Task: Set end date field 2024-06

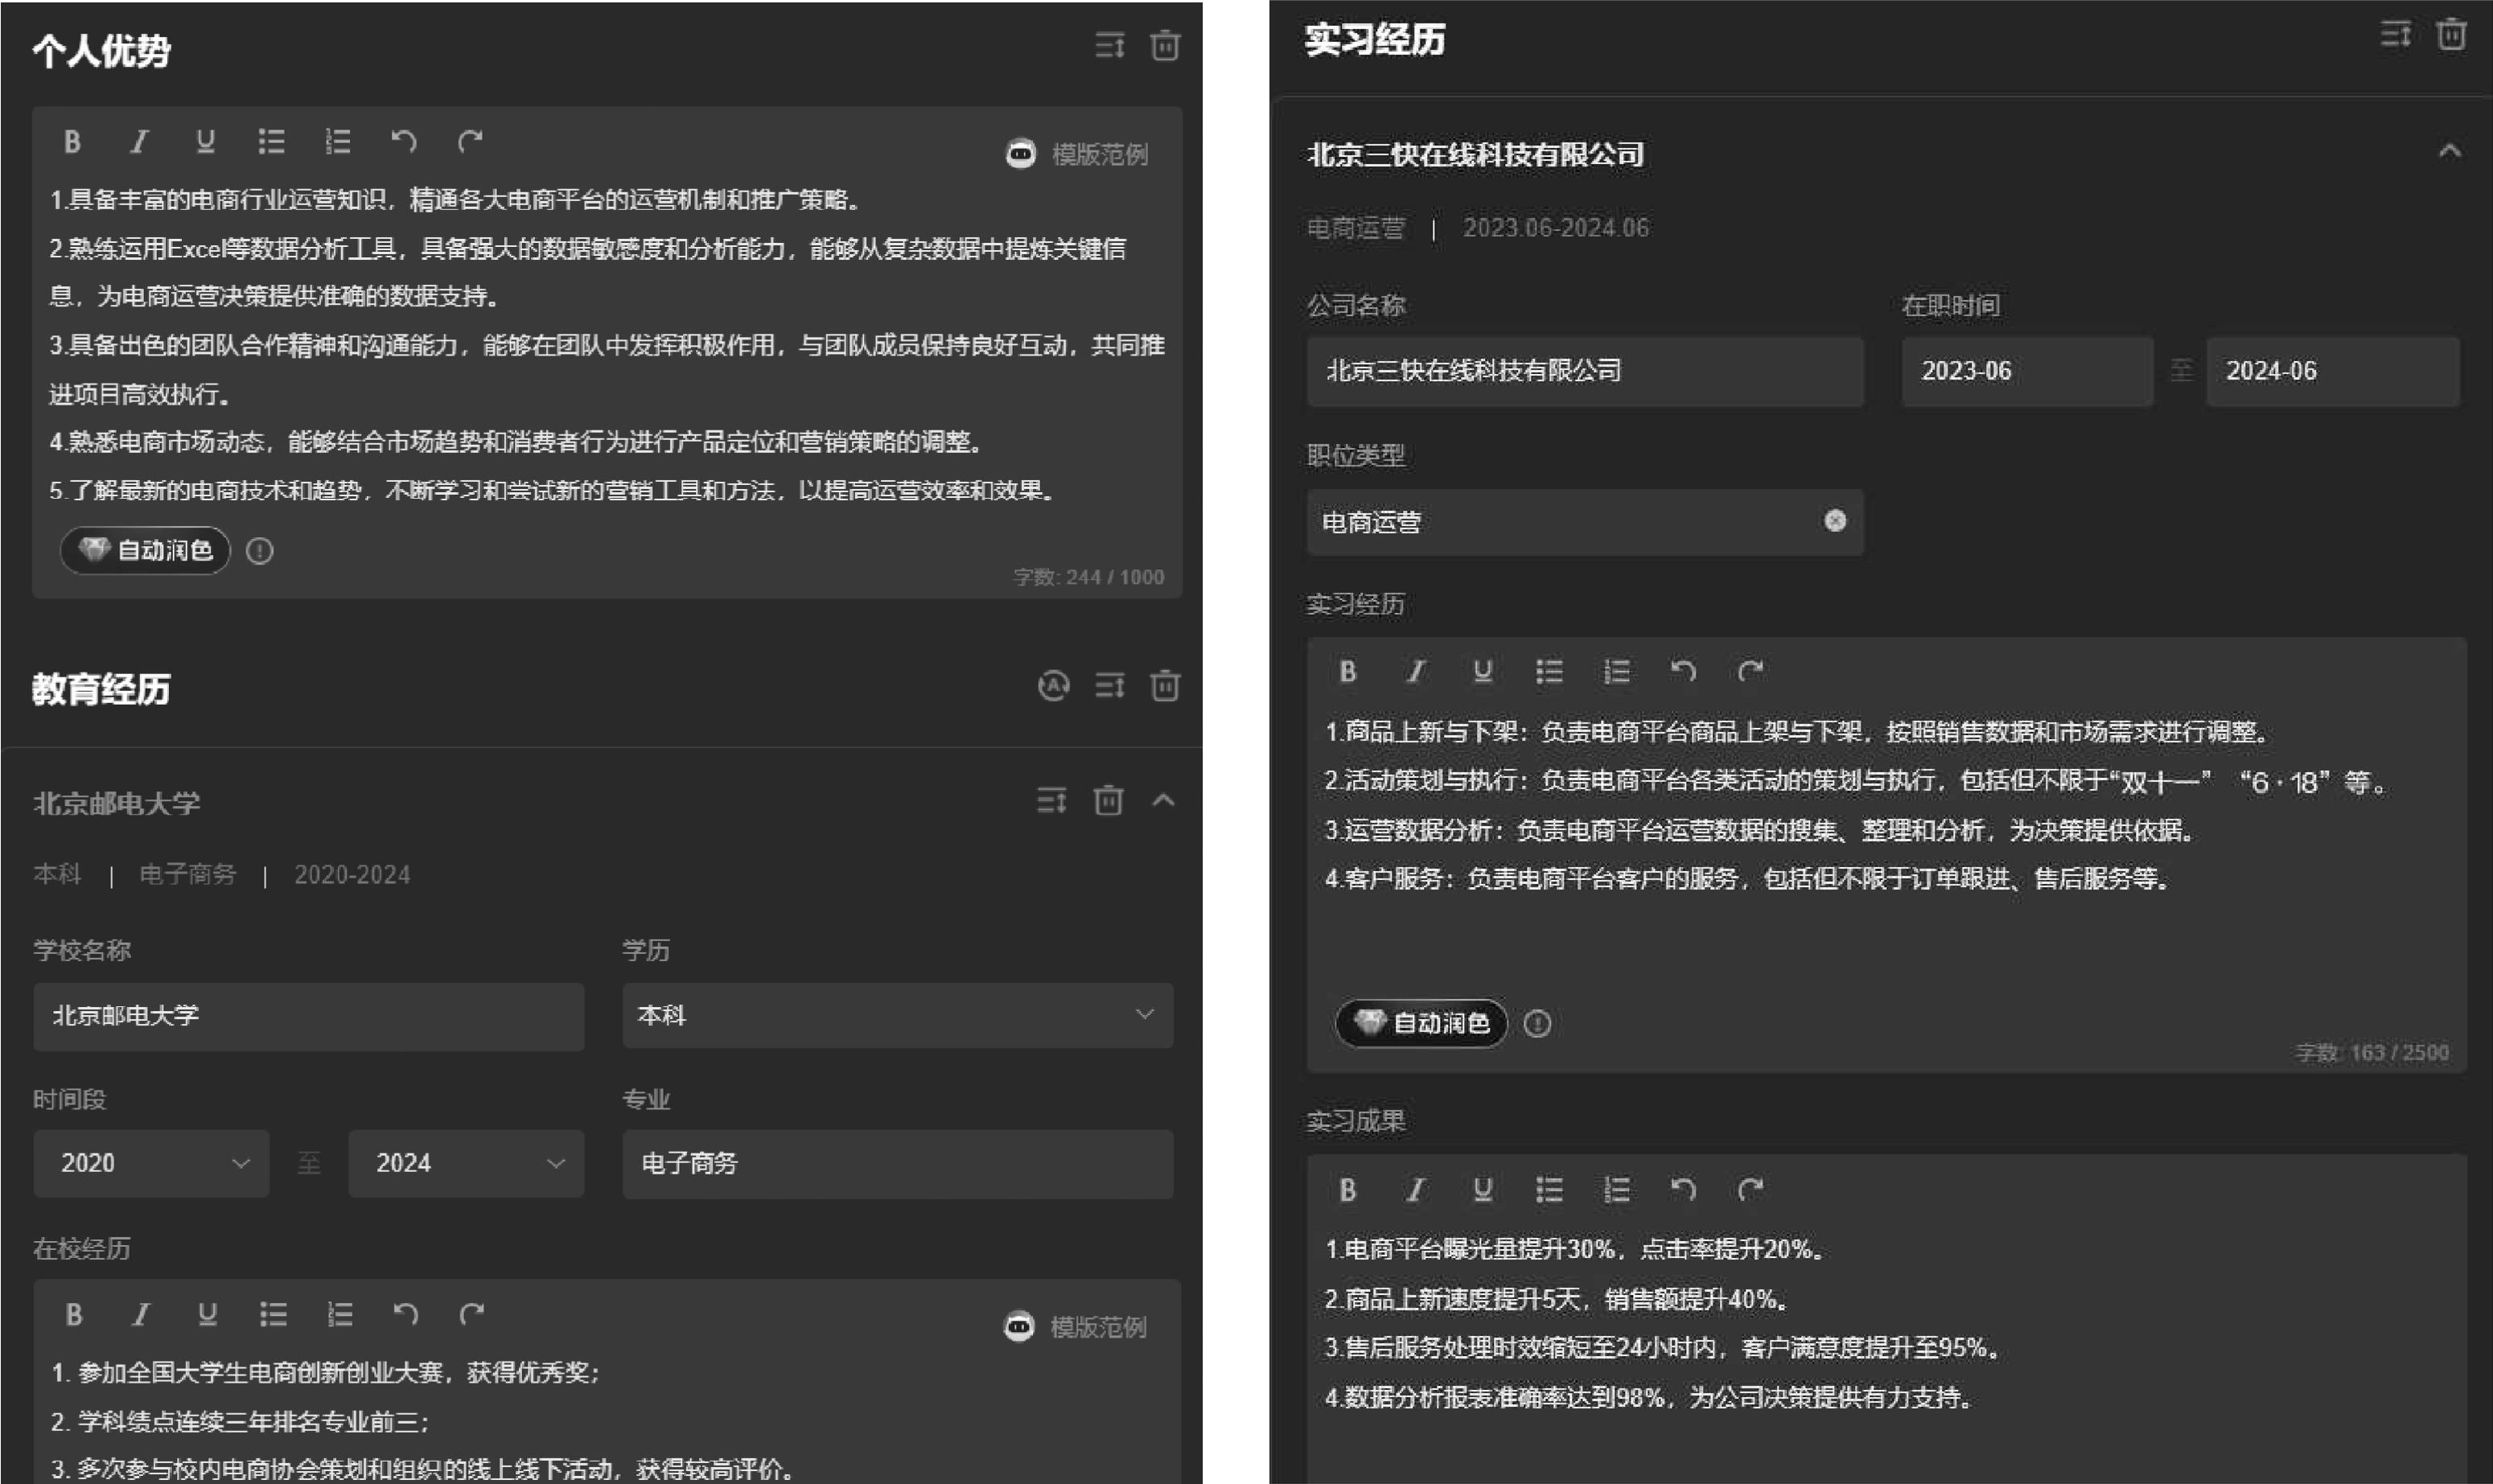Action: (x=2333, y=371)
